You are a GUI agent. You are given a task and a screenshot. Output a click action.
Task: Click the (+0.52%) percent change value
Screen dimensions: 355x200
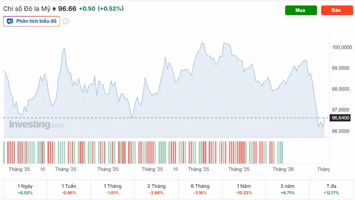pos(111,9)
